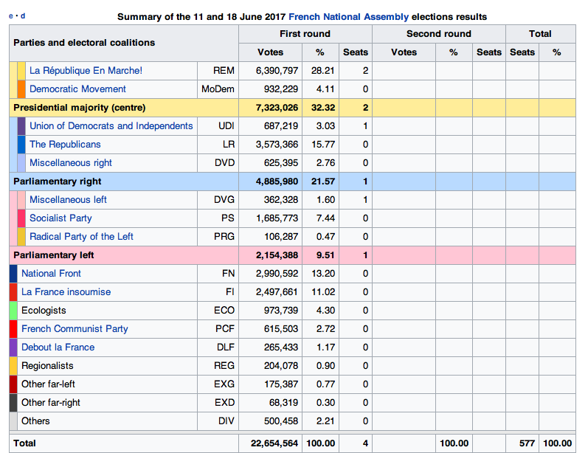
Task: Select the percentage 15.77
Action: (323, 145)
